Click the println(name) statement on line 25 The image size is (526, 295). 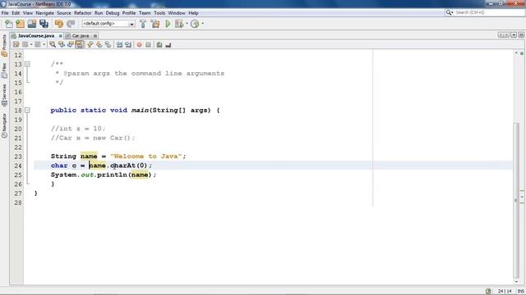click(x=104, y=175)
